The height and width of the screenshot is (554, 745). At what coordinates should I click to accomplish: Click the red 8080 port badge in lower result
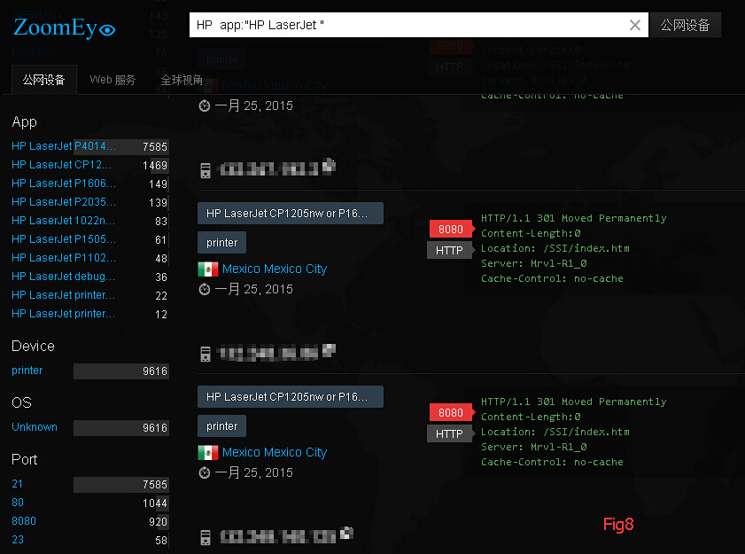pos(451,413)
